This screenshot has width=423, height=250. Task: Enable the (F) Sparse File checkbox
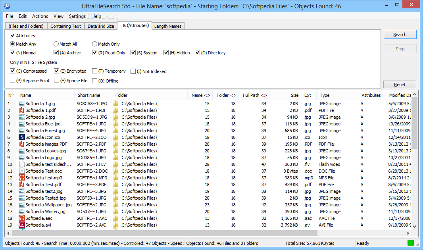[56, 81]
